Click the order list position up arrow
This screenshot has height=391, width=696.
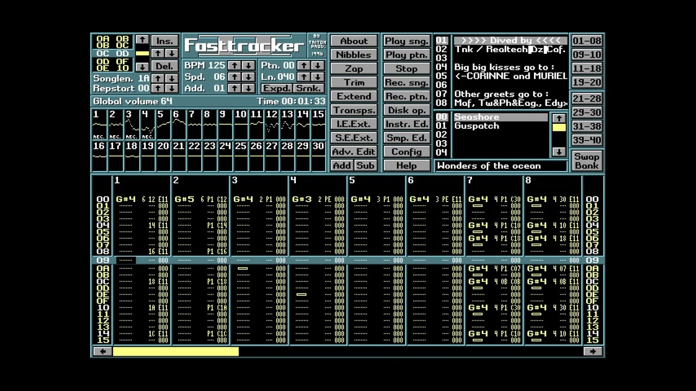coord(142,40)
